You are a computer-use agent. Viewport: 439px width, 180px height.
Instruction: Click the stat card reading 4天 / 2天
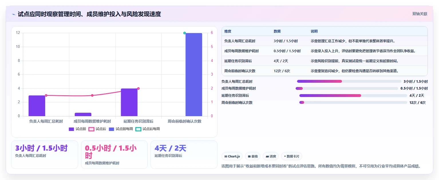click(x=184, y=155)
